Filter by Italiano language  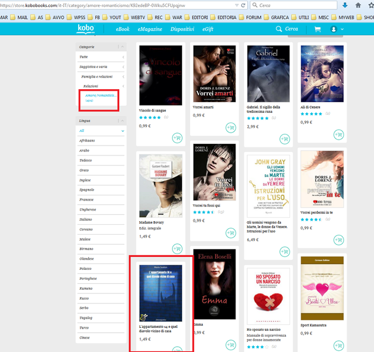point(101,219)
